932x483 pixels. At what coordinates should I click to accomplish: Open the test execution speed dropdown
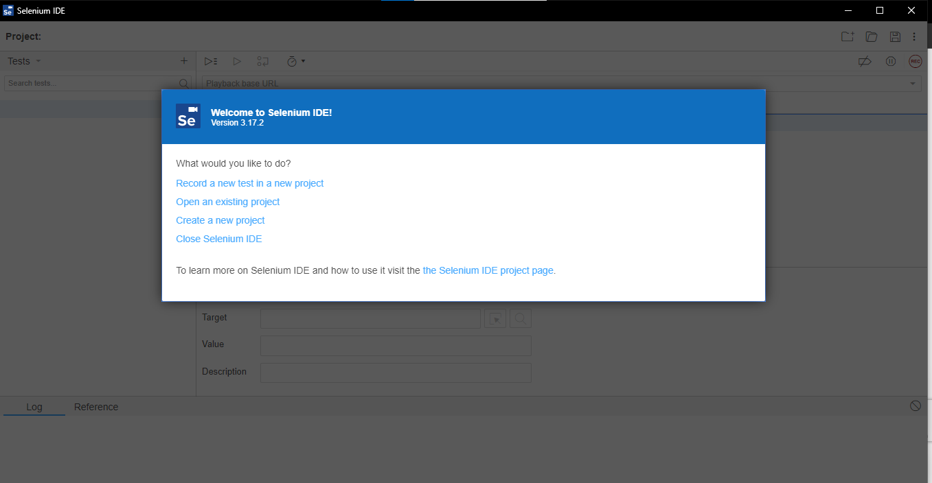pos(295,62)
